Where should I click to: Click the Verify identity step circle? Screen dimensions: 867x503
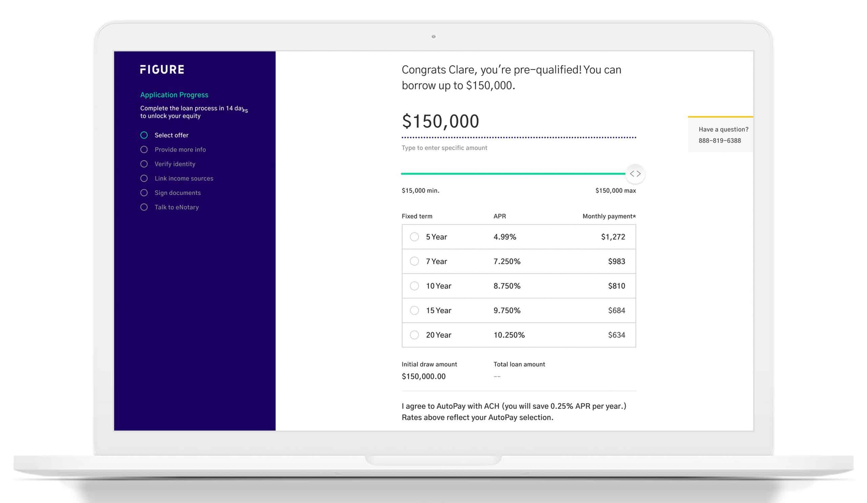(144, 164)
